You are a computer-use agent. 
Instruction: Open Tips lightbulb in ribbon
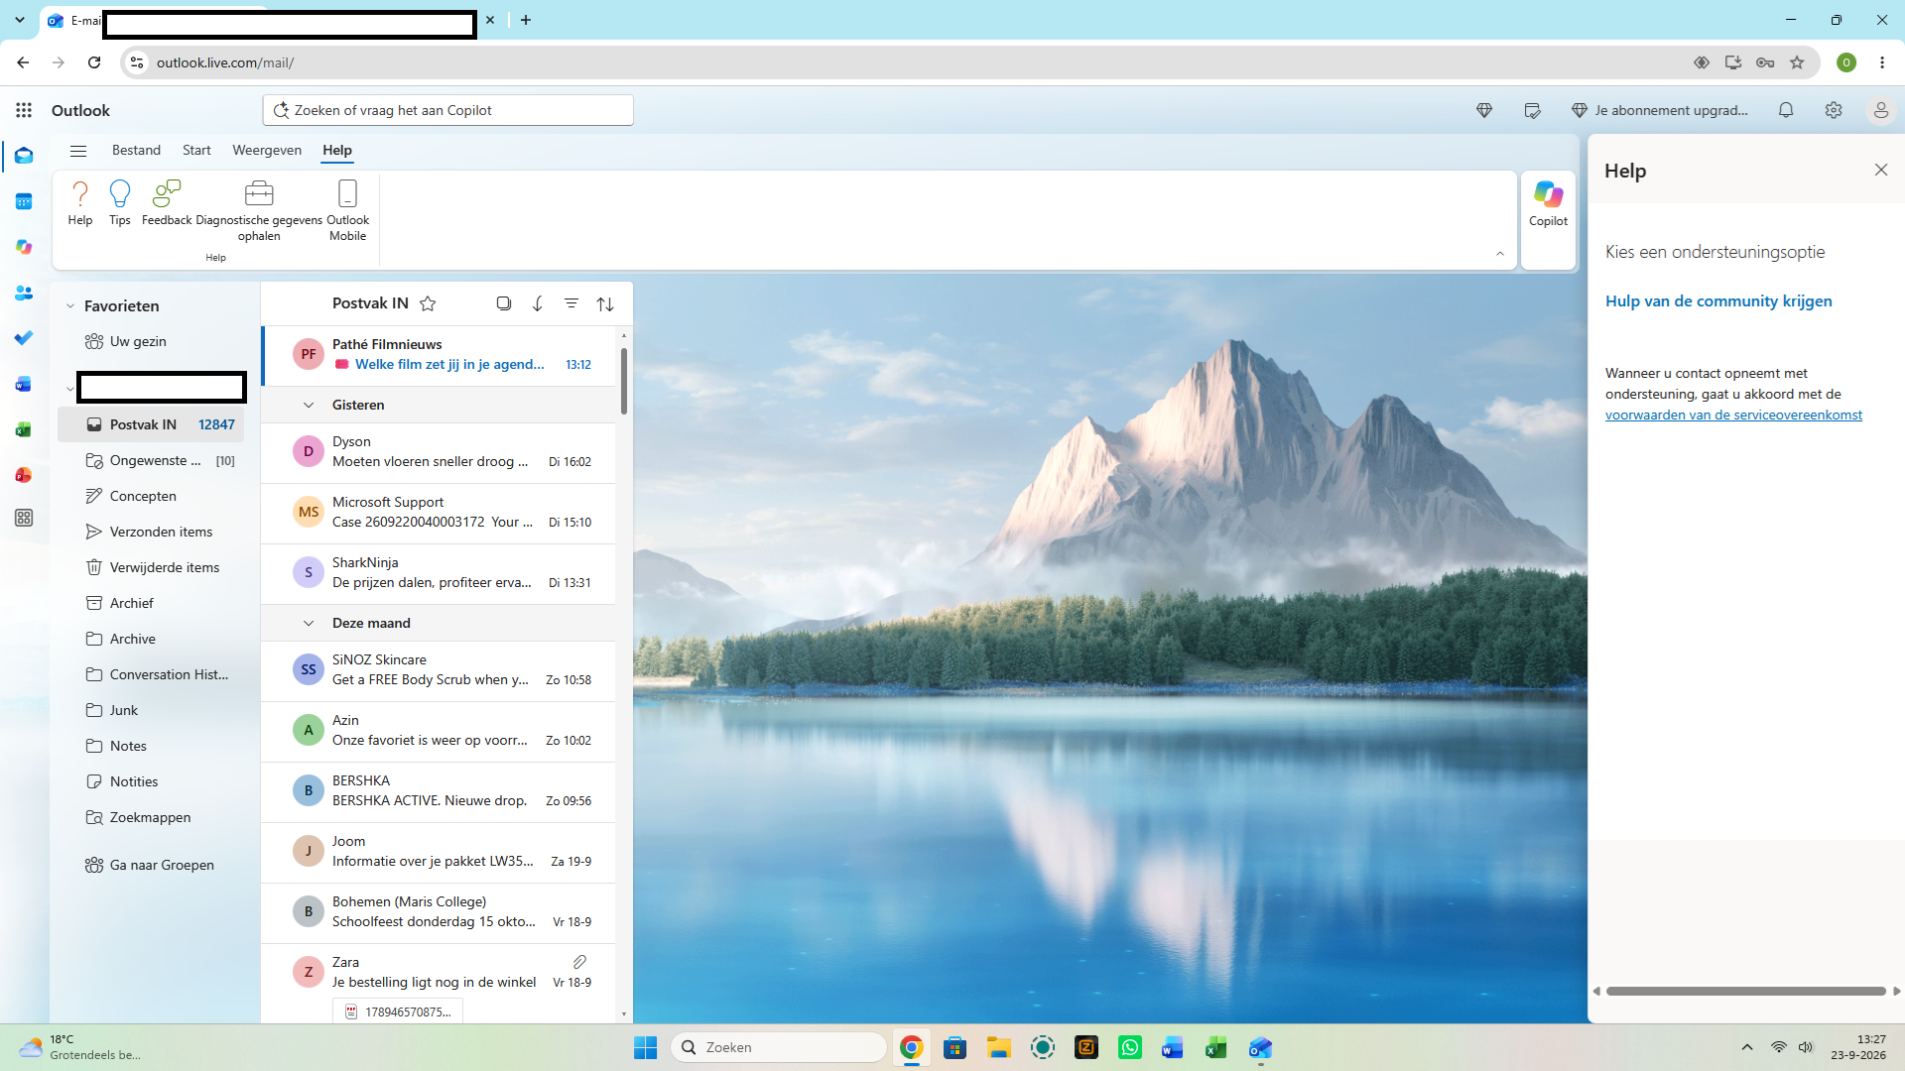click(120, 203)
